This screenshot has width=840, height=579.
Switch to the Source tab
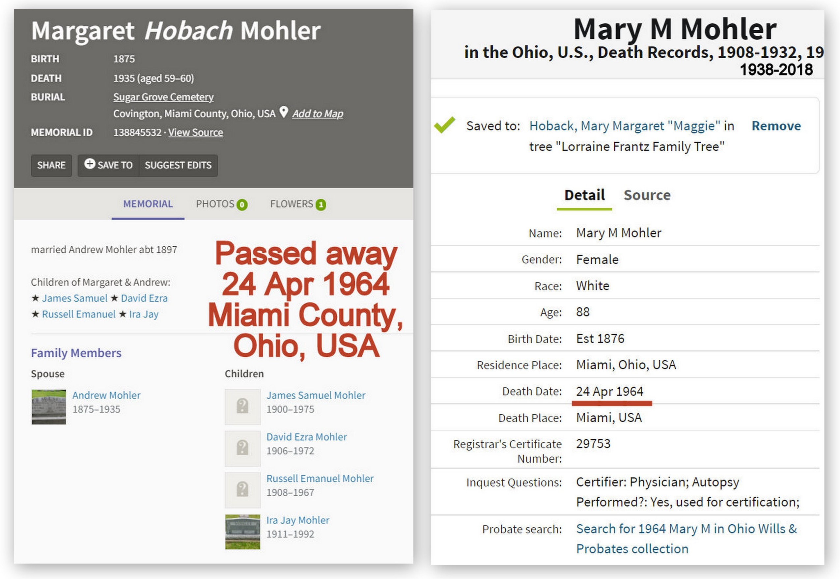[647, 195]
